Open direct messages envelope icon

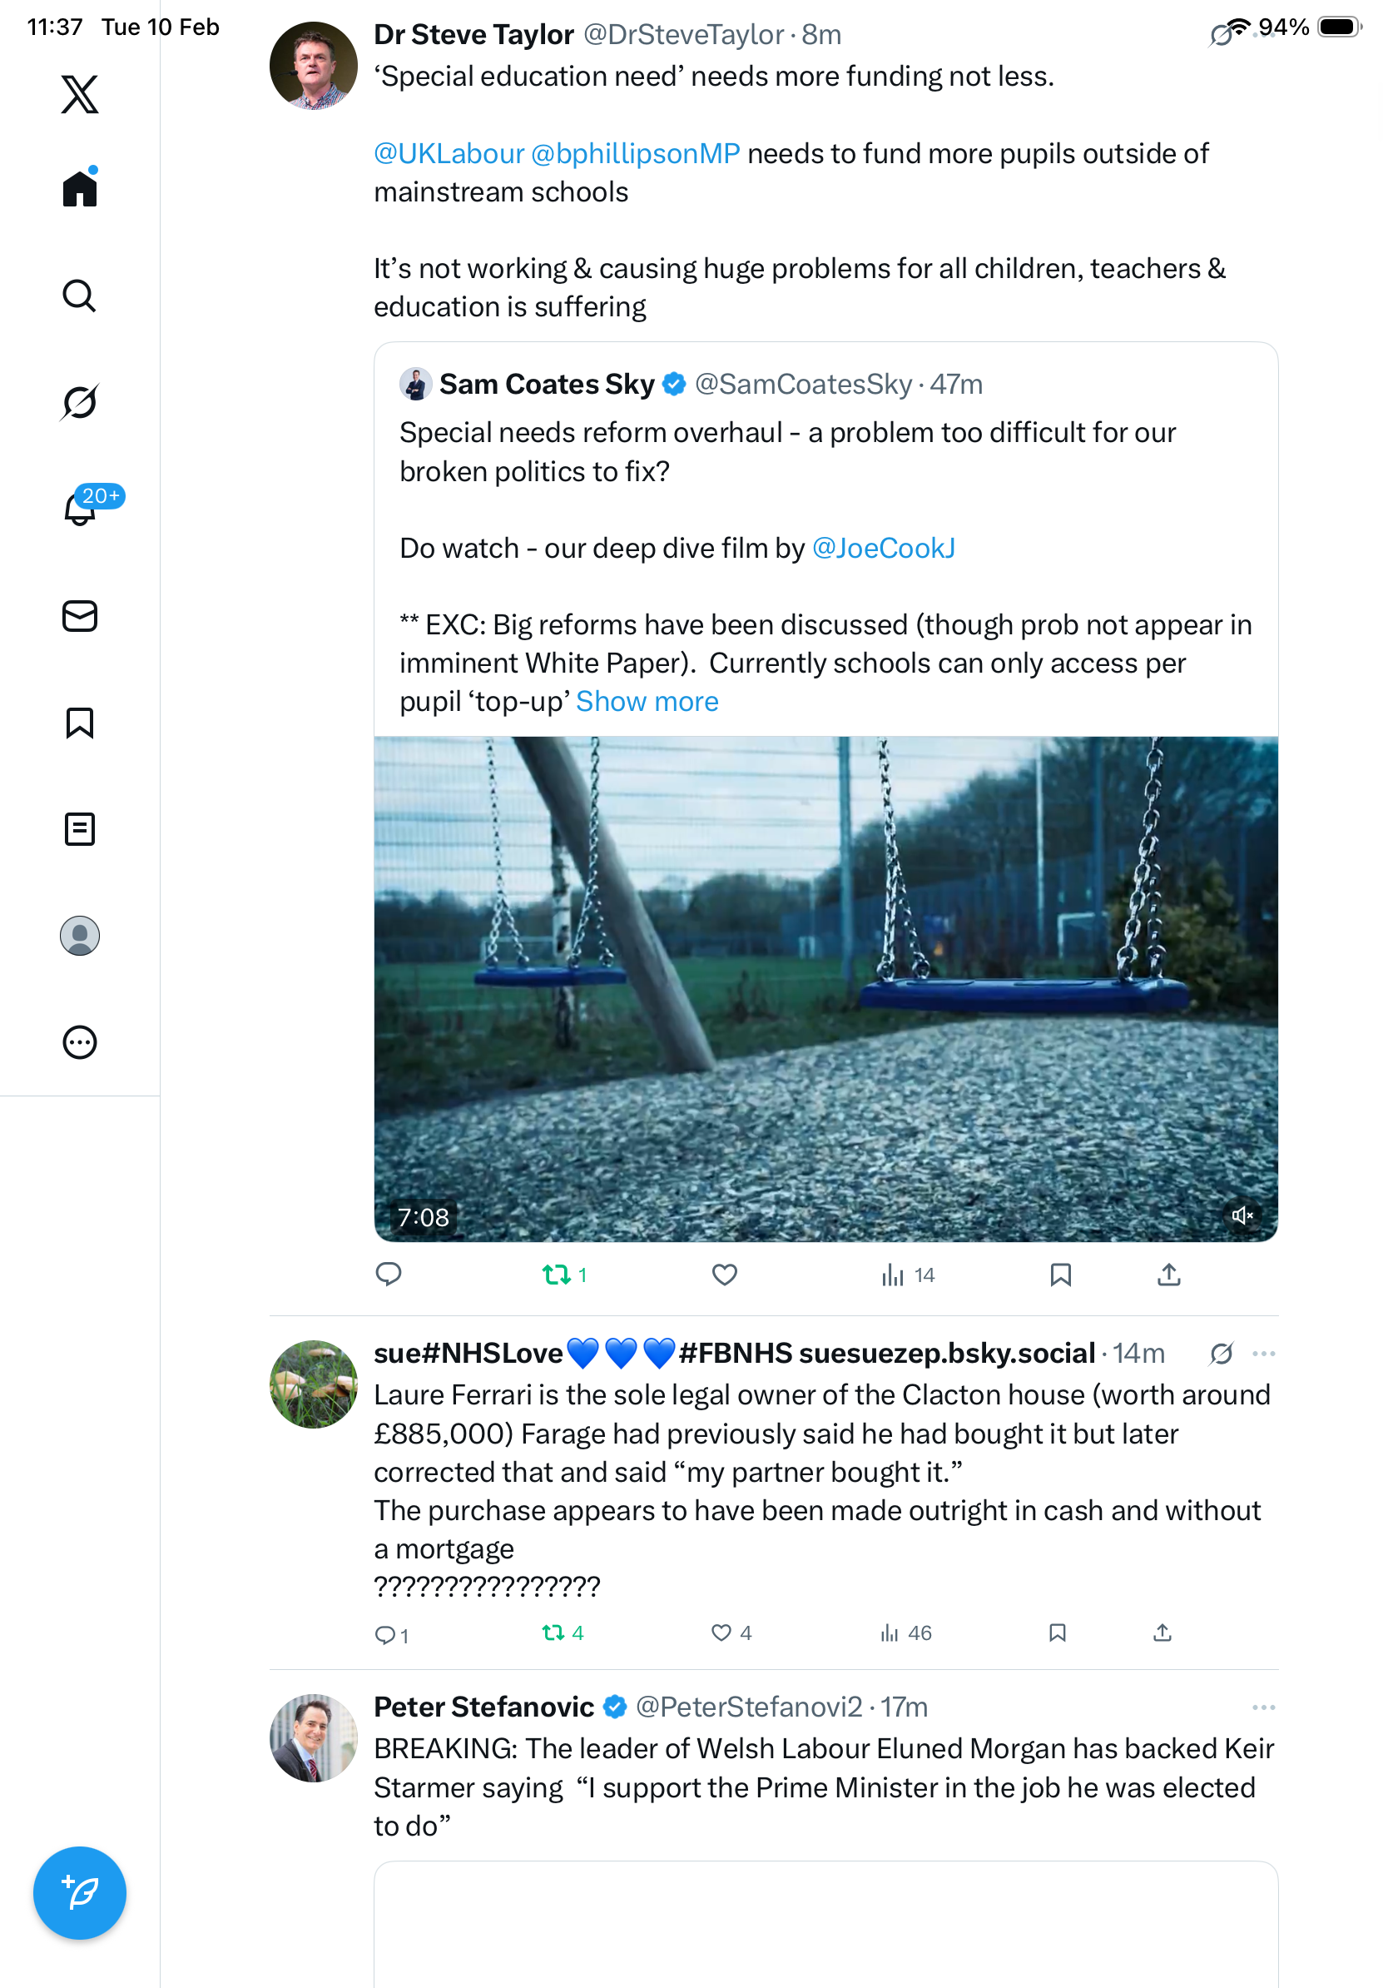coord(80,615)
